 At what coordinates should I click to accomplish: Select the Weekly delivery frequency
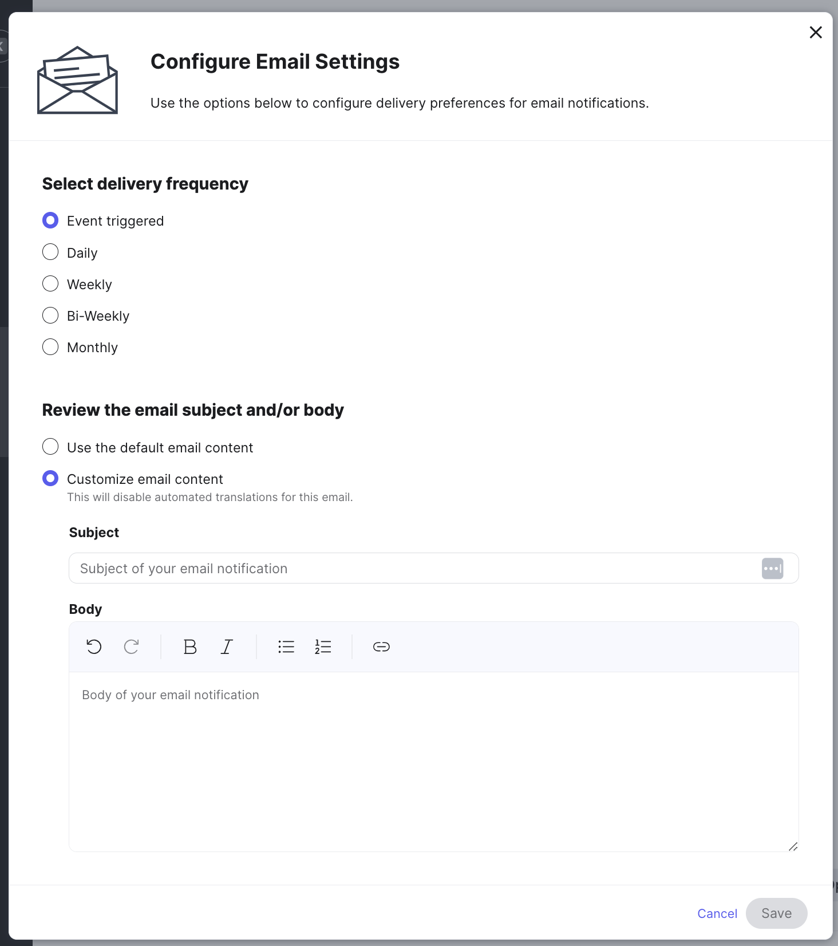point(50,283)
